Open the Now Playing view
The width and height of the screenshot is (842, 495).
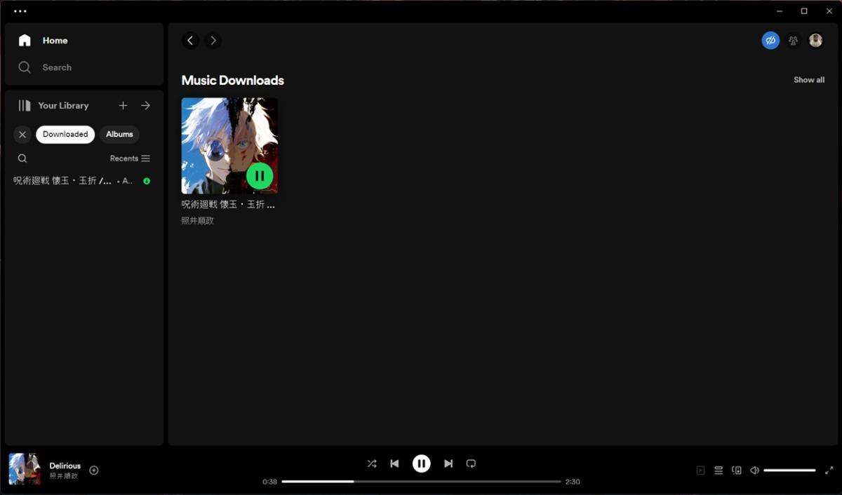(700, 470)
